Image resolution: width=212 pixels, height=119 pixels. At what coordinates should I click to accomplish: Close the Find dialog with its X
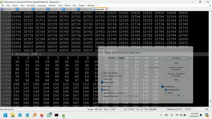(190, 49)
